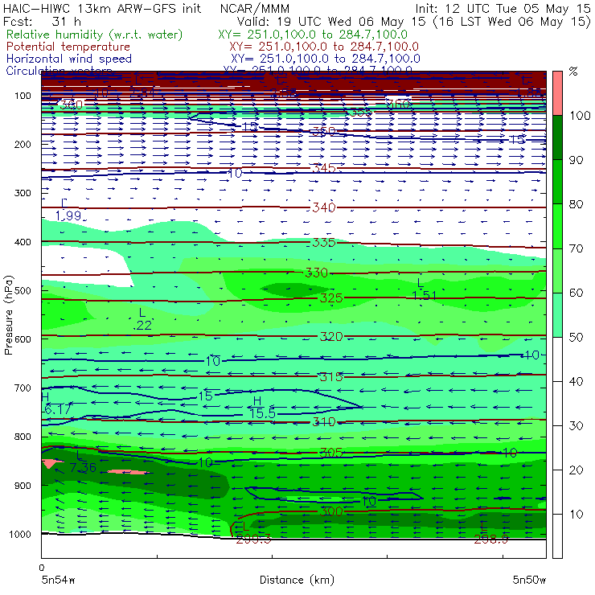This screenshot has height=595, width=595.
Task: Click the '500' pressure axis tick label
Action: 23,290
